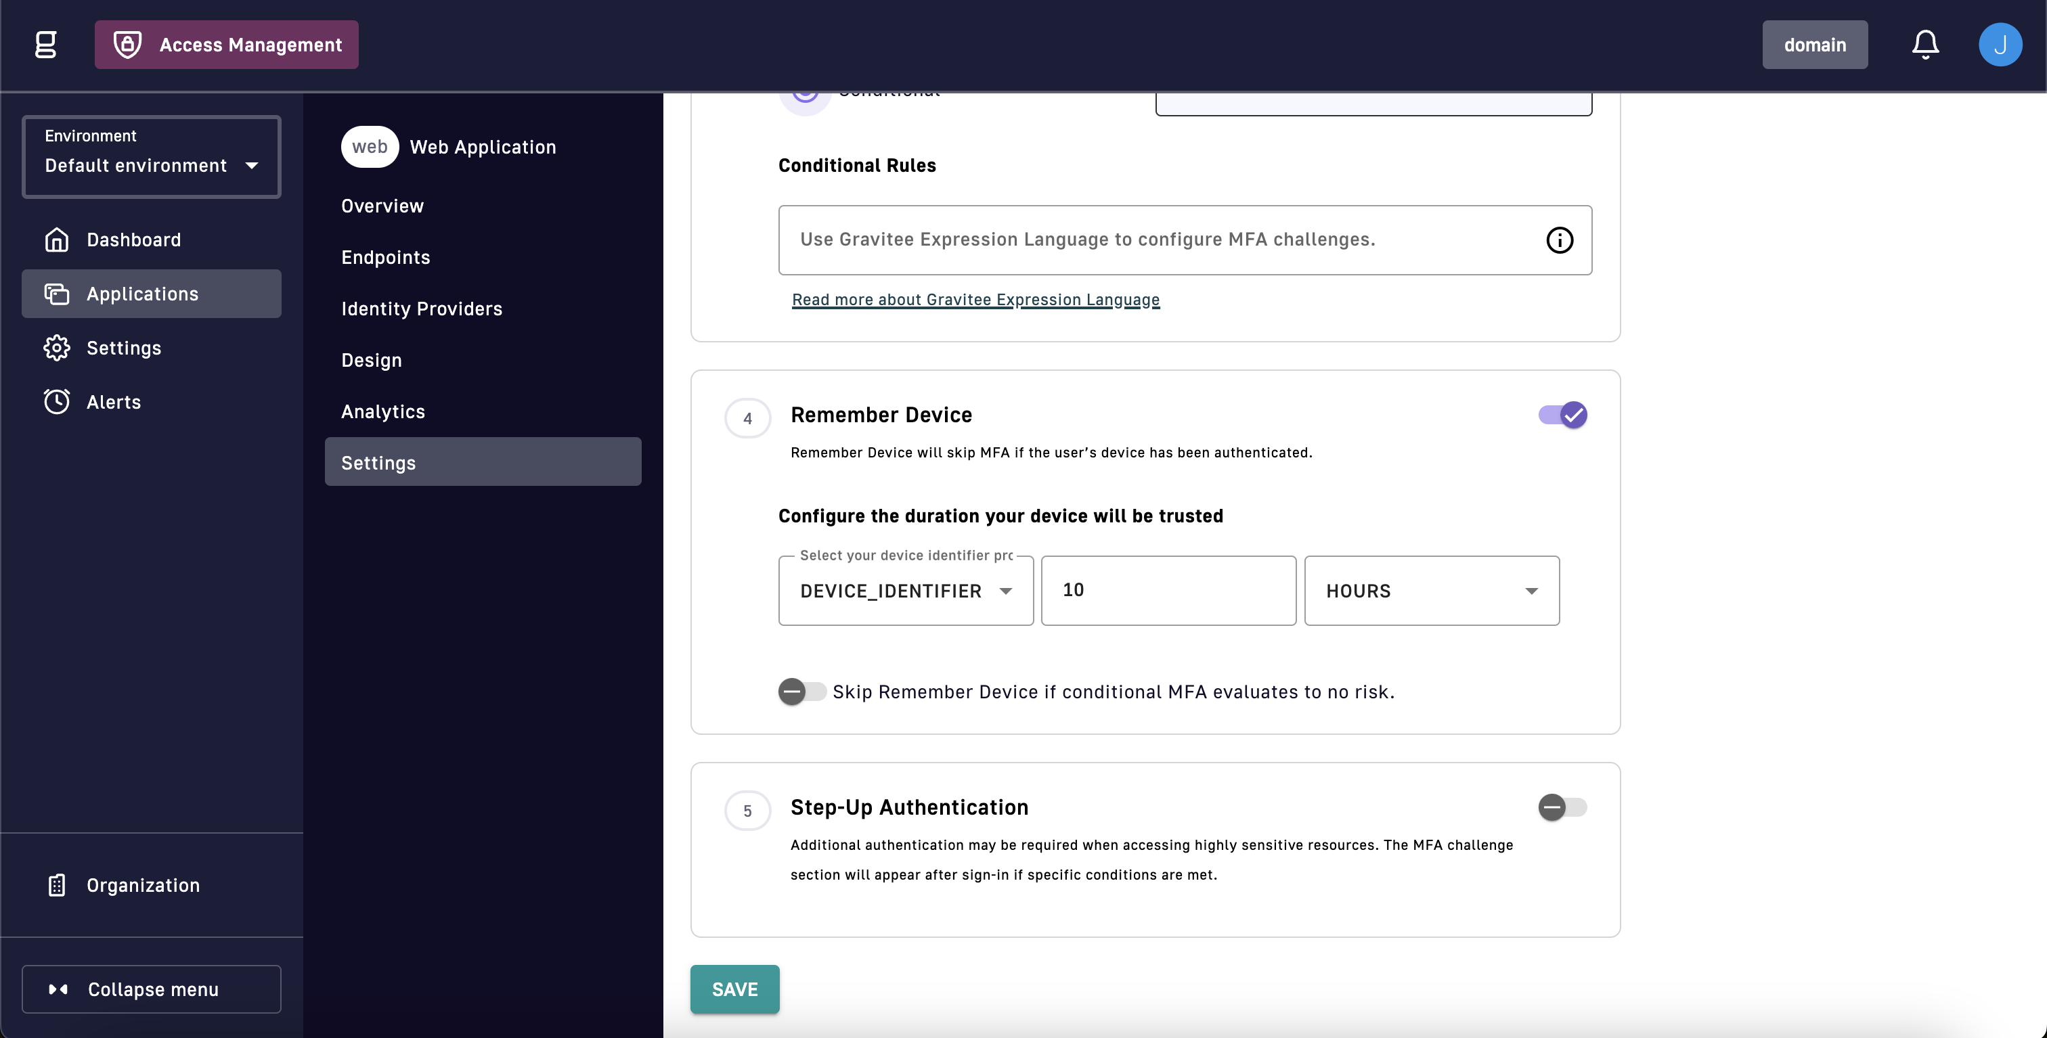
Task: Click the Settings gear icon in sidebar
Action: (56, 348)
